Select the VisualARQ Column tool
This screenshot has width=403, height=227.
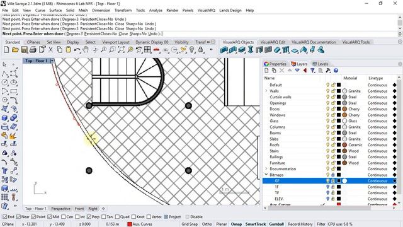tap(251, 50)
